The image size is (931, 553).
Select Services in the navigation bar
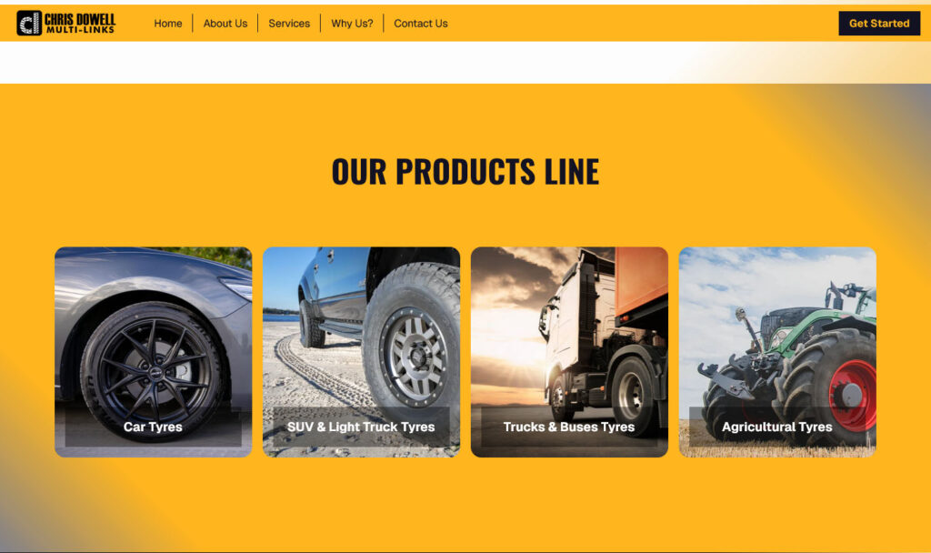tap(289, 23)
